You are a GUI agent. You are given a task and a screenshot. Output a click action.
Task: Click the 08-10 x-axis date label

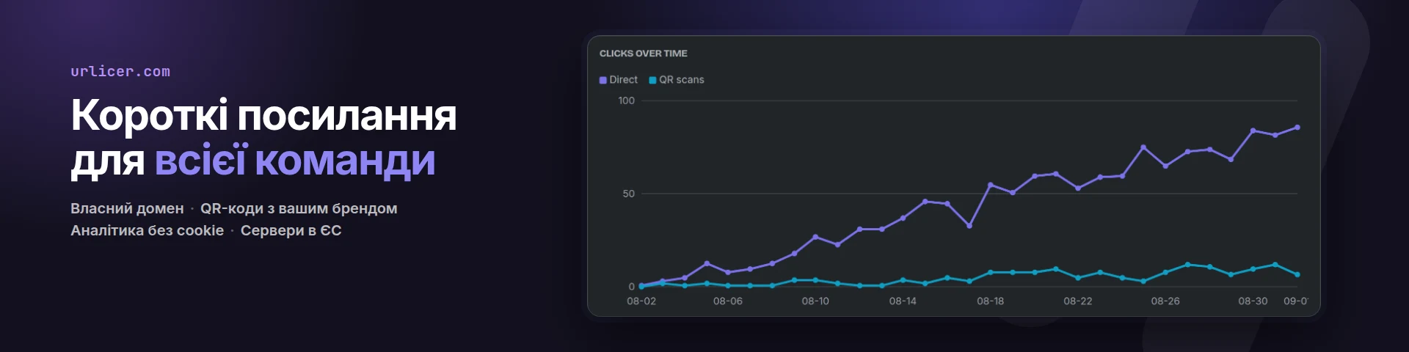(x=815, y=301)
